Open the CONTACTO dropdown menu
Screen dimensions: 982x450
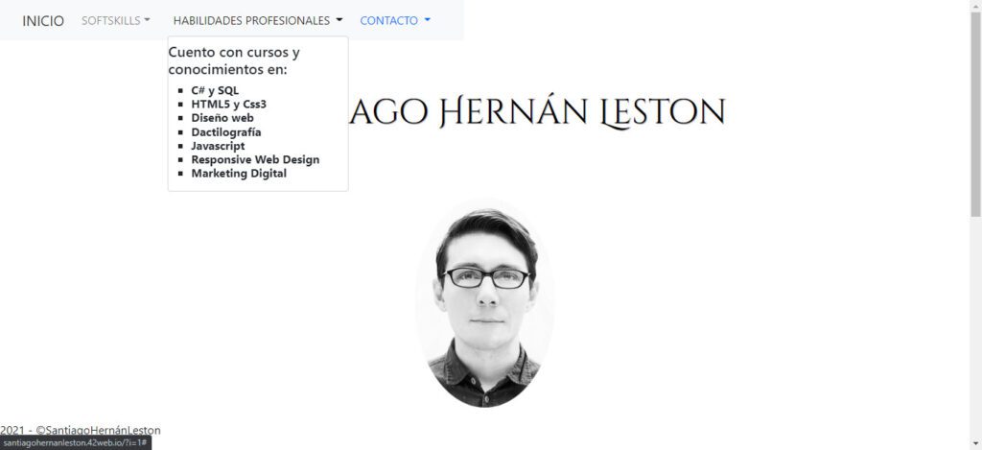tap(395, 21)
